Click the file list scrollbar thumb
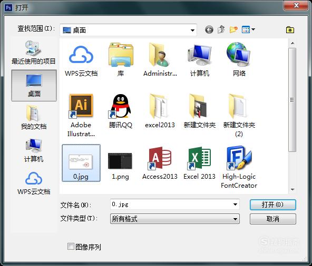Image resolution: width=312 pixels, height=266 pixels. click(292, 100)
